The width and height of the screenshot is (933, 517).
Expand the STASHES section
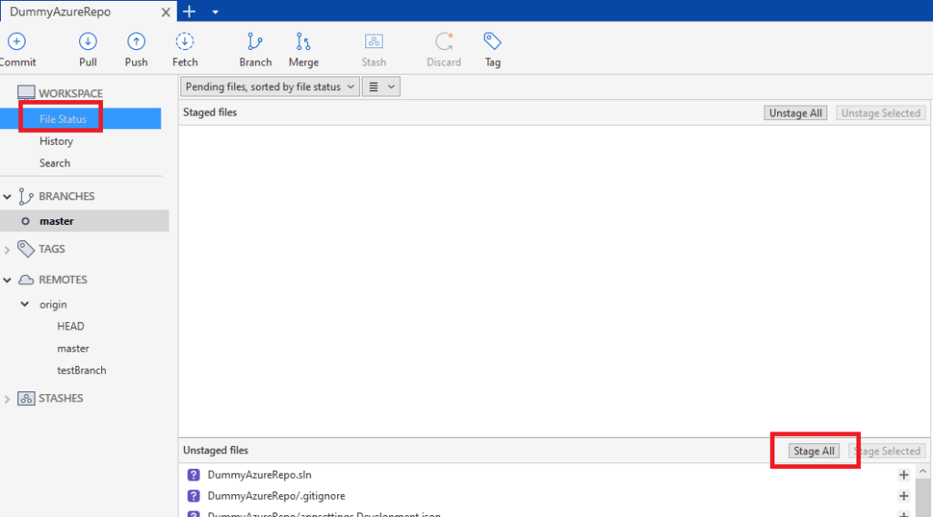click(x=8, y=399)
